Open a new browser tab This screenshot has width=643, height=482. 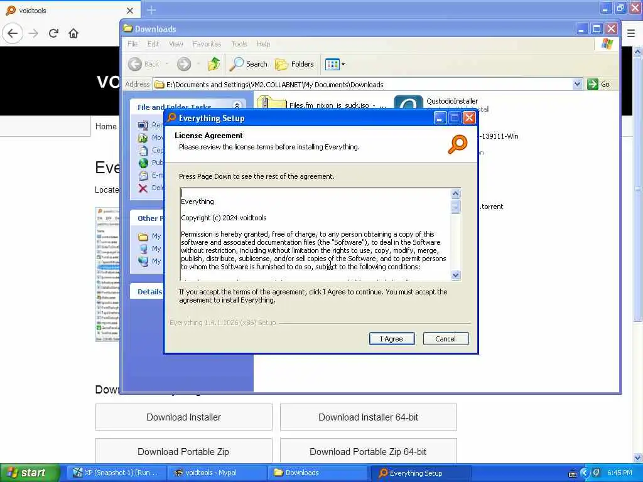[x=151, y=10]
